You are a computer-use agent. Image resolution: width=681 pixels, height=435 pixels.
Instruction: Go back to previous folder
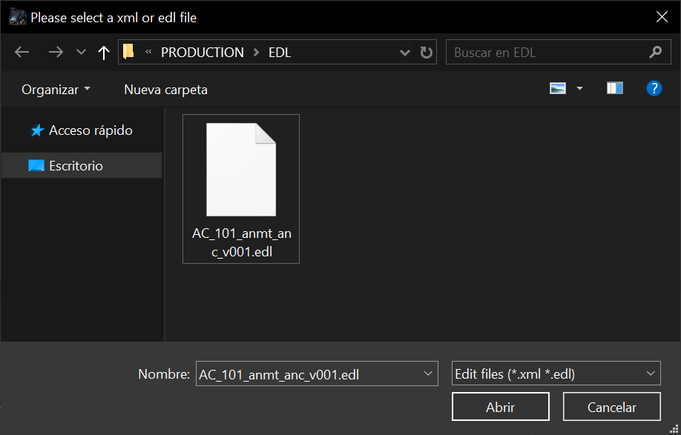[x=22, y=53]
